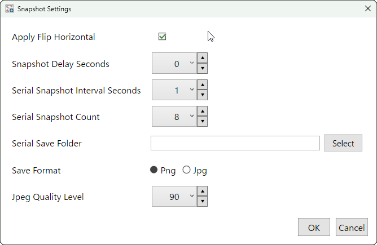Click the Snapshot Settings app icon
Viewport: 377px width, 245px height.
(x=10, y=8)
